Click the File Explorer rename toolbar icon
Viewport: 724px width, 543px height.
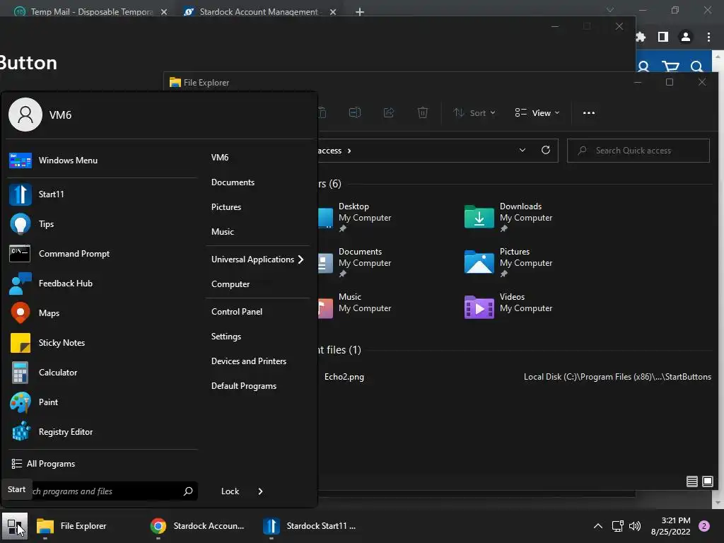point(355,112)
